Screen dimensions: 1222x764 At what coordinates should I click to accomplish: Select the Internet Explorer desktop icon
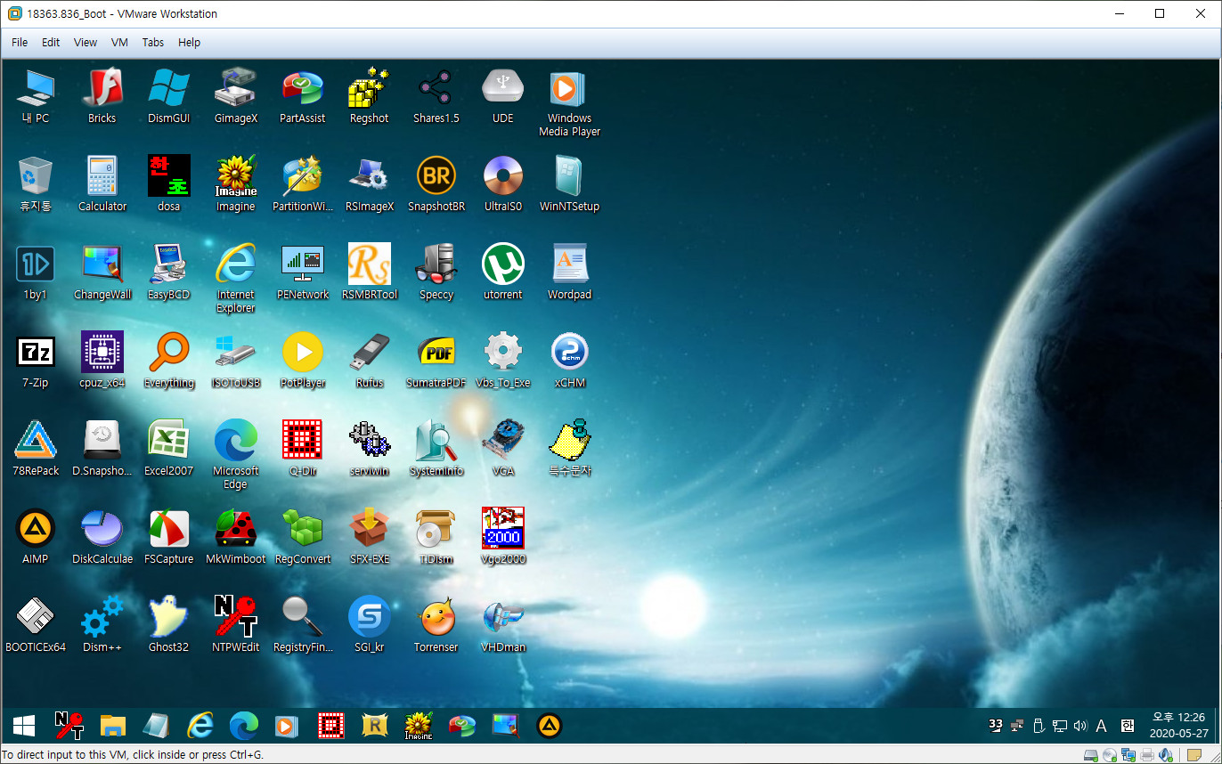(x=236, y=279)
